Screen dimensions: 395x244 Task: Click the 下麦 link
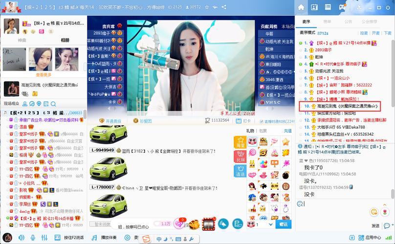(x=388, y=33)
